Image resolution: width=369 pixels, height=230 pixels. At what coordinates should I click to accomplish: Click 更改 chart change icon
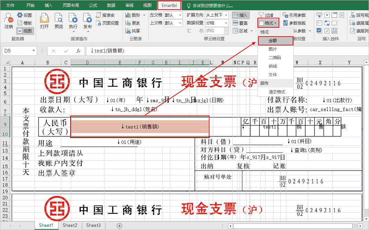tap(128, 23)
